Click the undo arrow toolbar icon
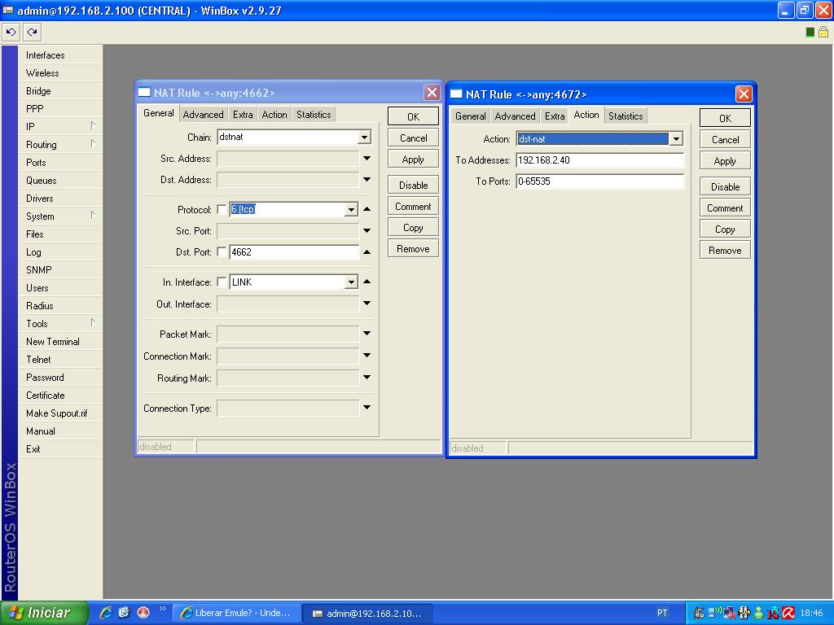834x625 pixels. coord(11,32)
